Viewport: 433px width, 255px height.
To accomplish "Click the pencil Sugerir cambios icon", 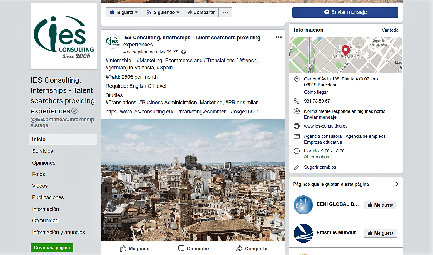I will pyautogui.click(x=297, y=167).
